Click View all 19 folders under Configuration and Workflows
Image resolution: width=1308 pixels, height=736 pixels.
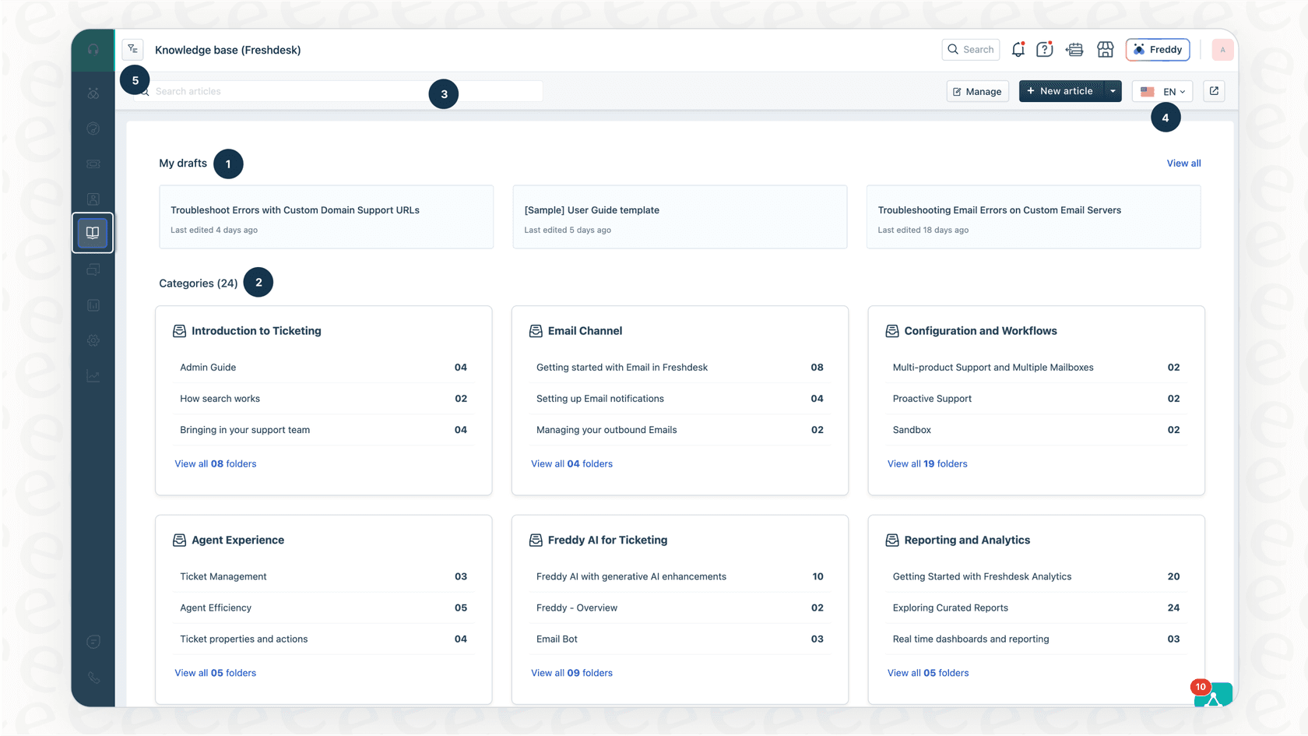pos(927,463)
